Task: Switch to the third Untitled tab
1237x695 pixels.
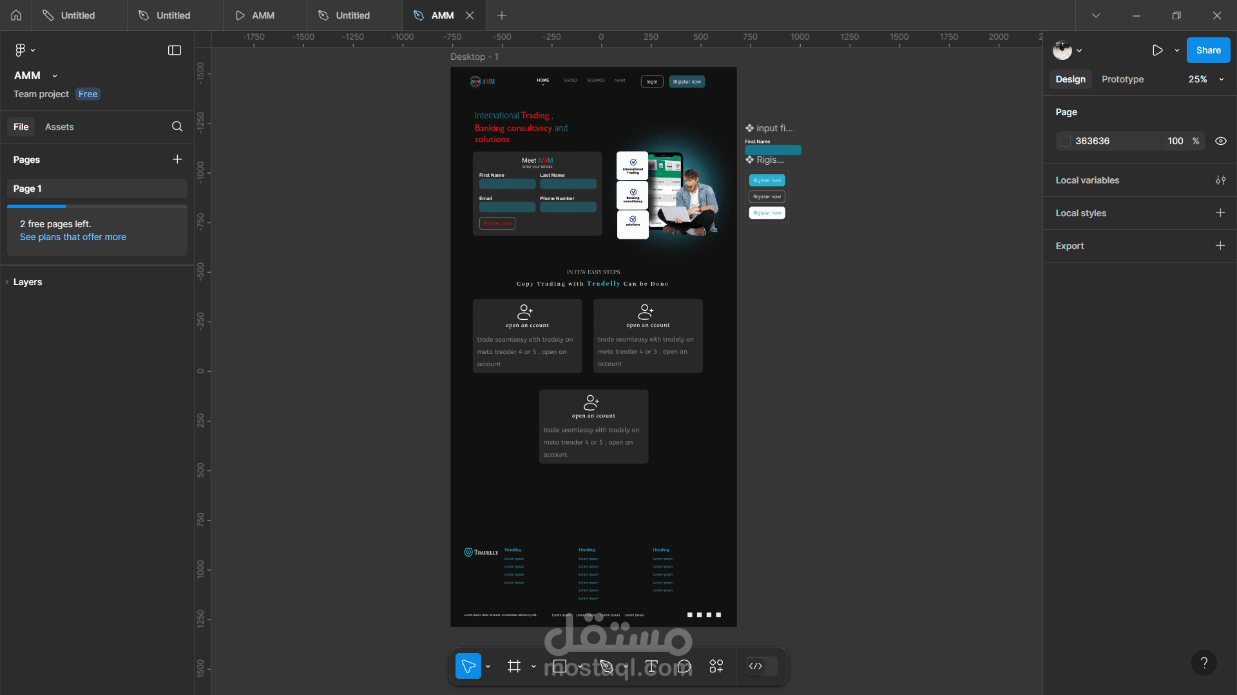Action: point(354,15)
